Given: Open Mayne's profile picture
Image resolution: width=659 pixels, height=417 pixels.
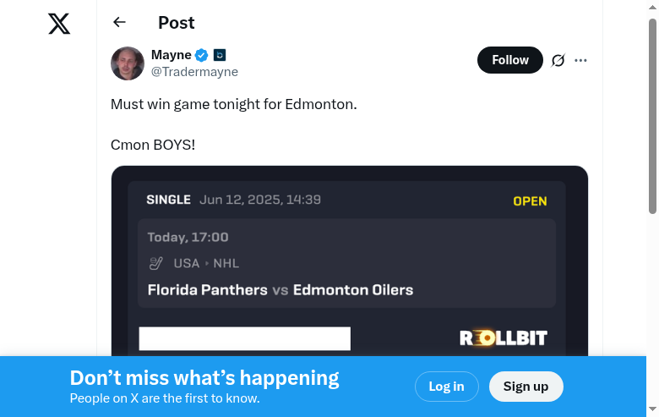Looking at the screenshot, I should 128,63.
